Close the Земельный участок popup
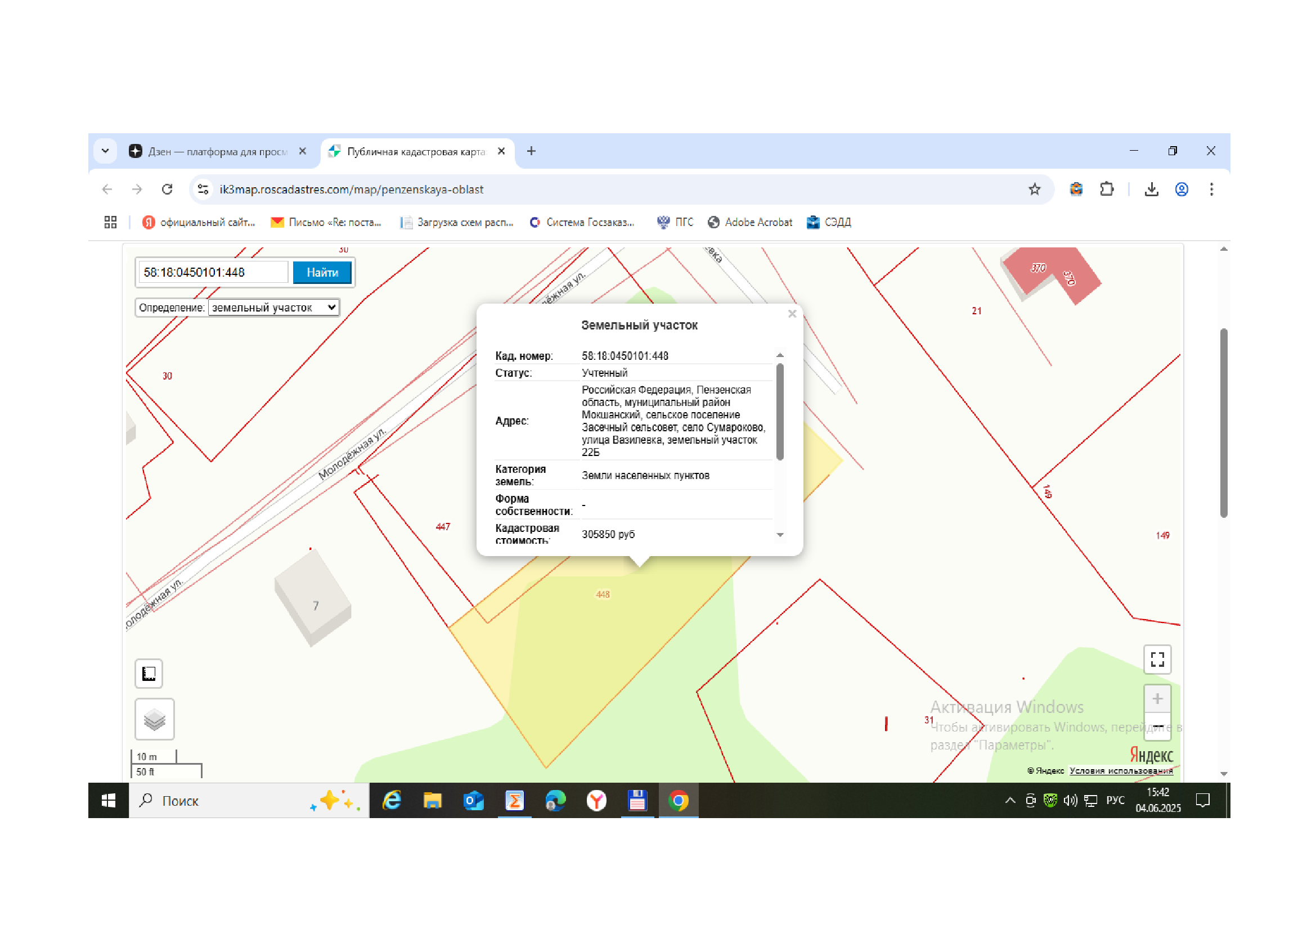This screenshot has width=1316, height=930. coord(792,314)
